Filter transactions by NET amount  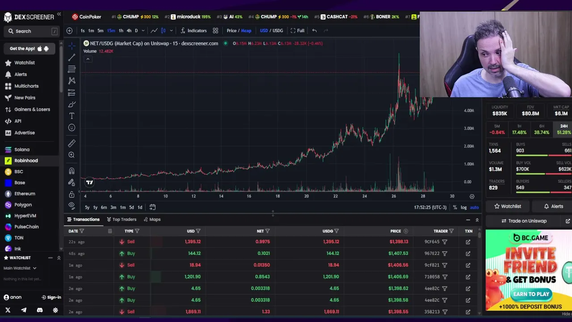(267, 231)
